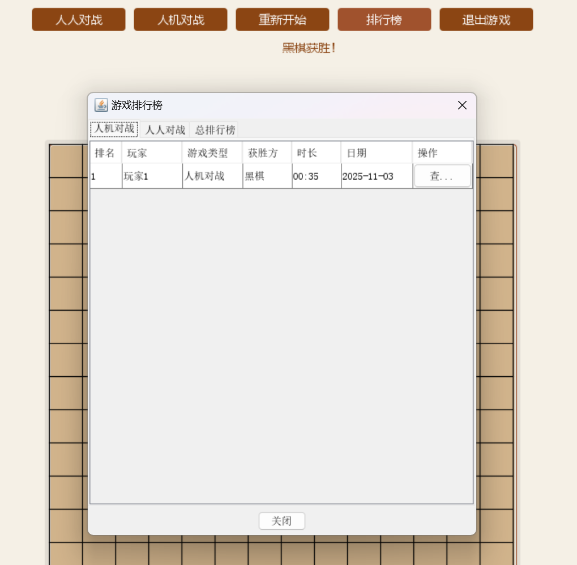Click the 2025-11-03 date cell
The image size is (577, 565).
click(377, 176)
